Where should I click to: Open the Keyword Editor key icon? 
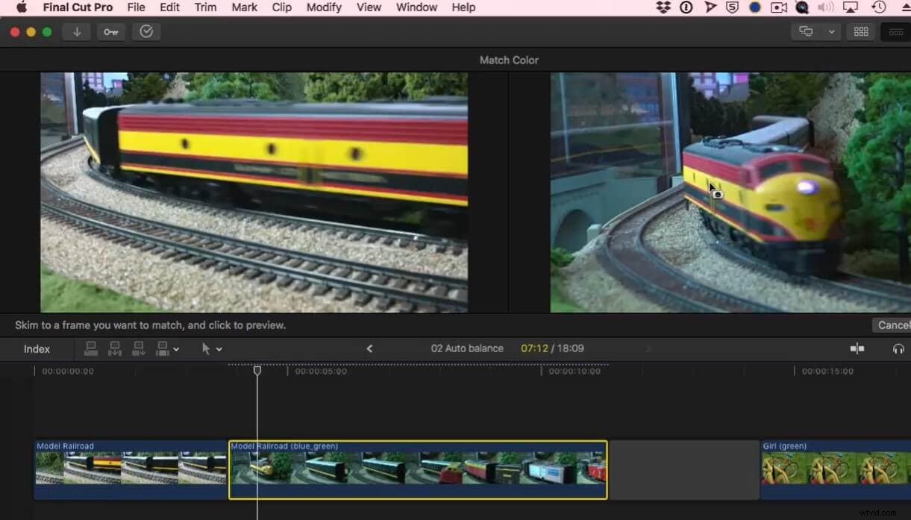pos(110,31)
